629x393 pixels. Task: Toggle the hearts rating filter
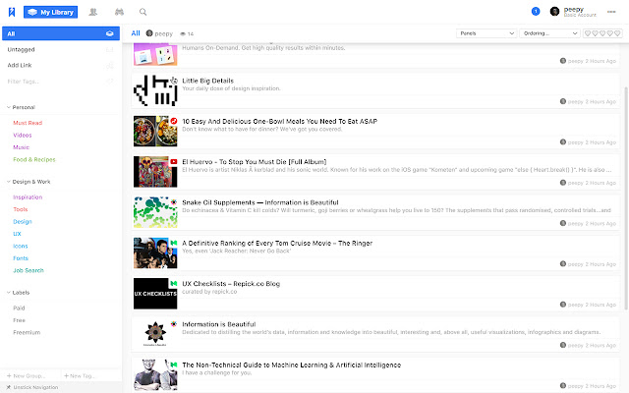coord(602,32)
